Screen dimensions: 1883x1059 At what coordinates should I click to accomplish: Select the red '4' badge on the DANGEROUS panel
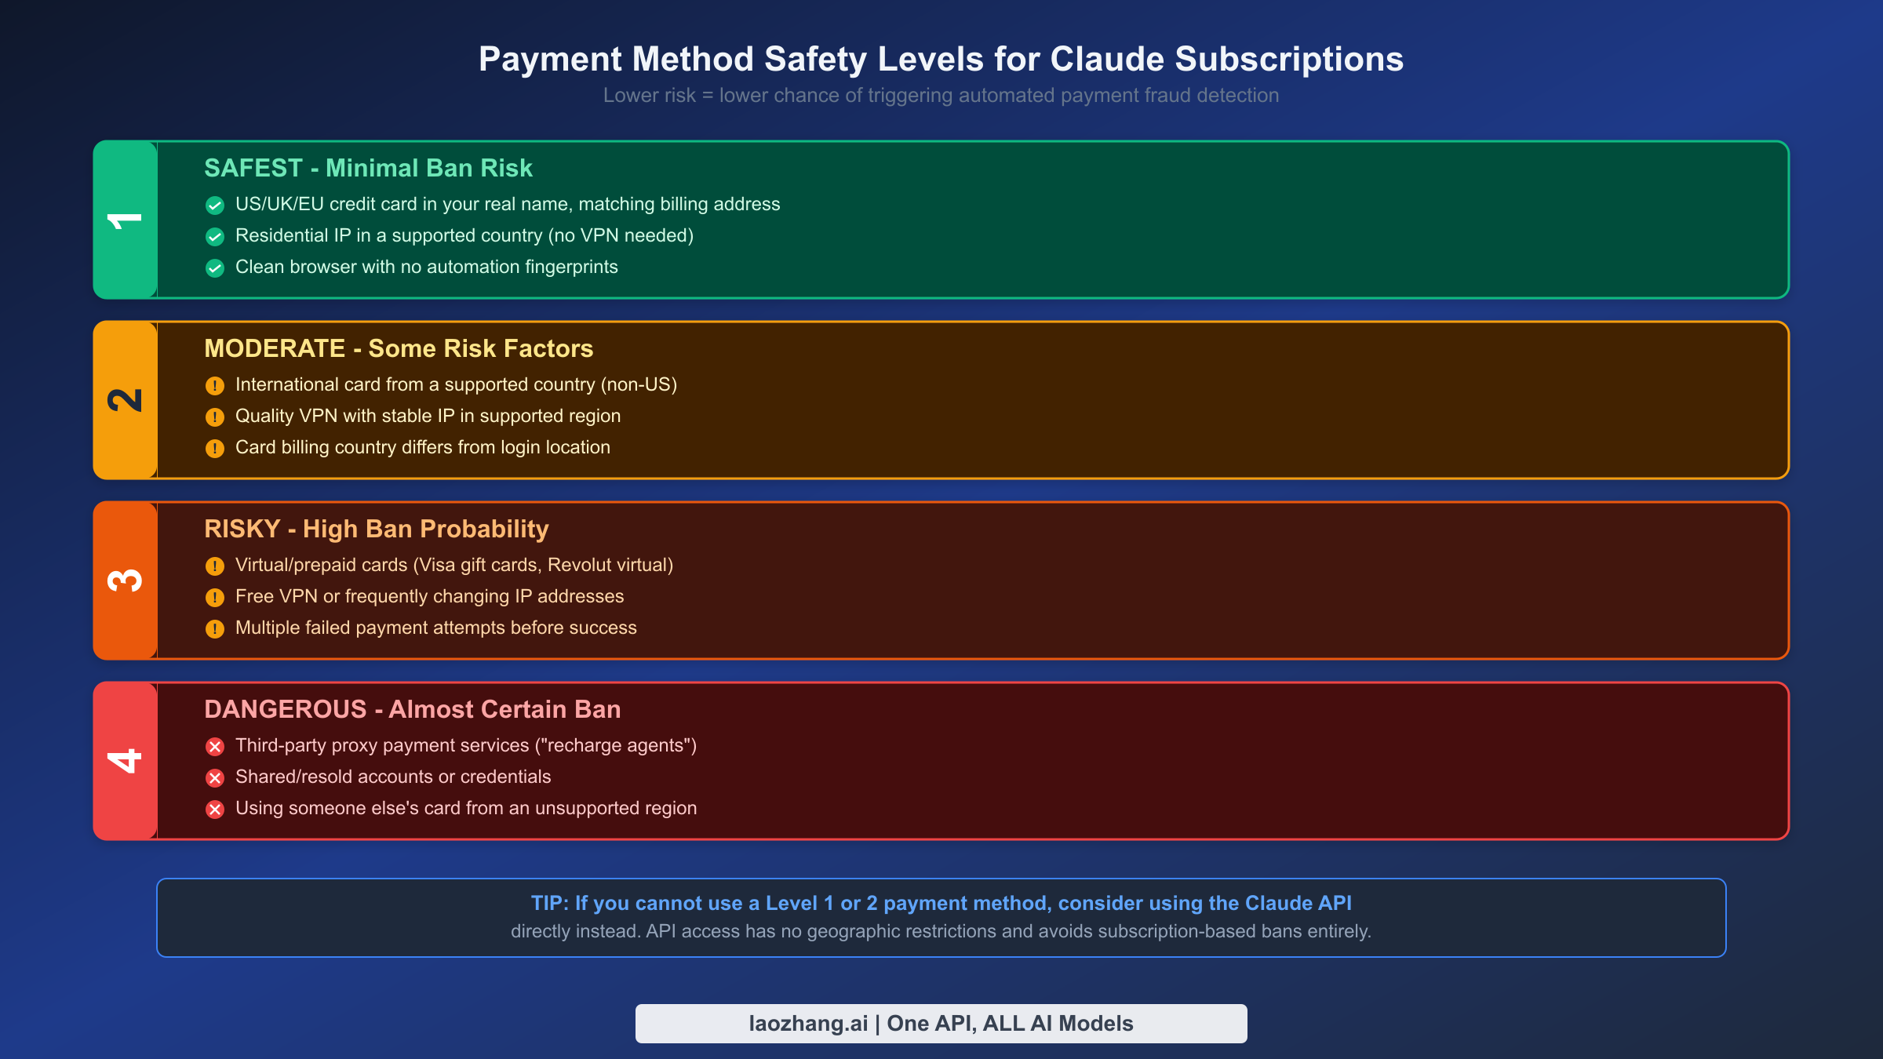(126, 760)
